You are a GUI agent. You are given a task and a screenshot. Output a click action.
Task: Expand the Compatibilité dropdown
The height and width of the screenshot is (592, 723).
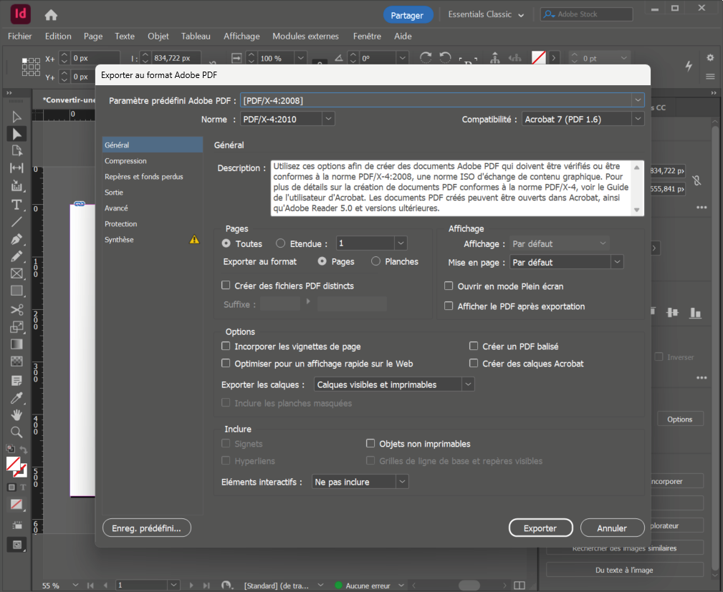click(x=583, y=120)
